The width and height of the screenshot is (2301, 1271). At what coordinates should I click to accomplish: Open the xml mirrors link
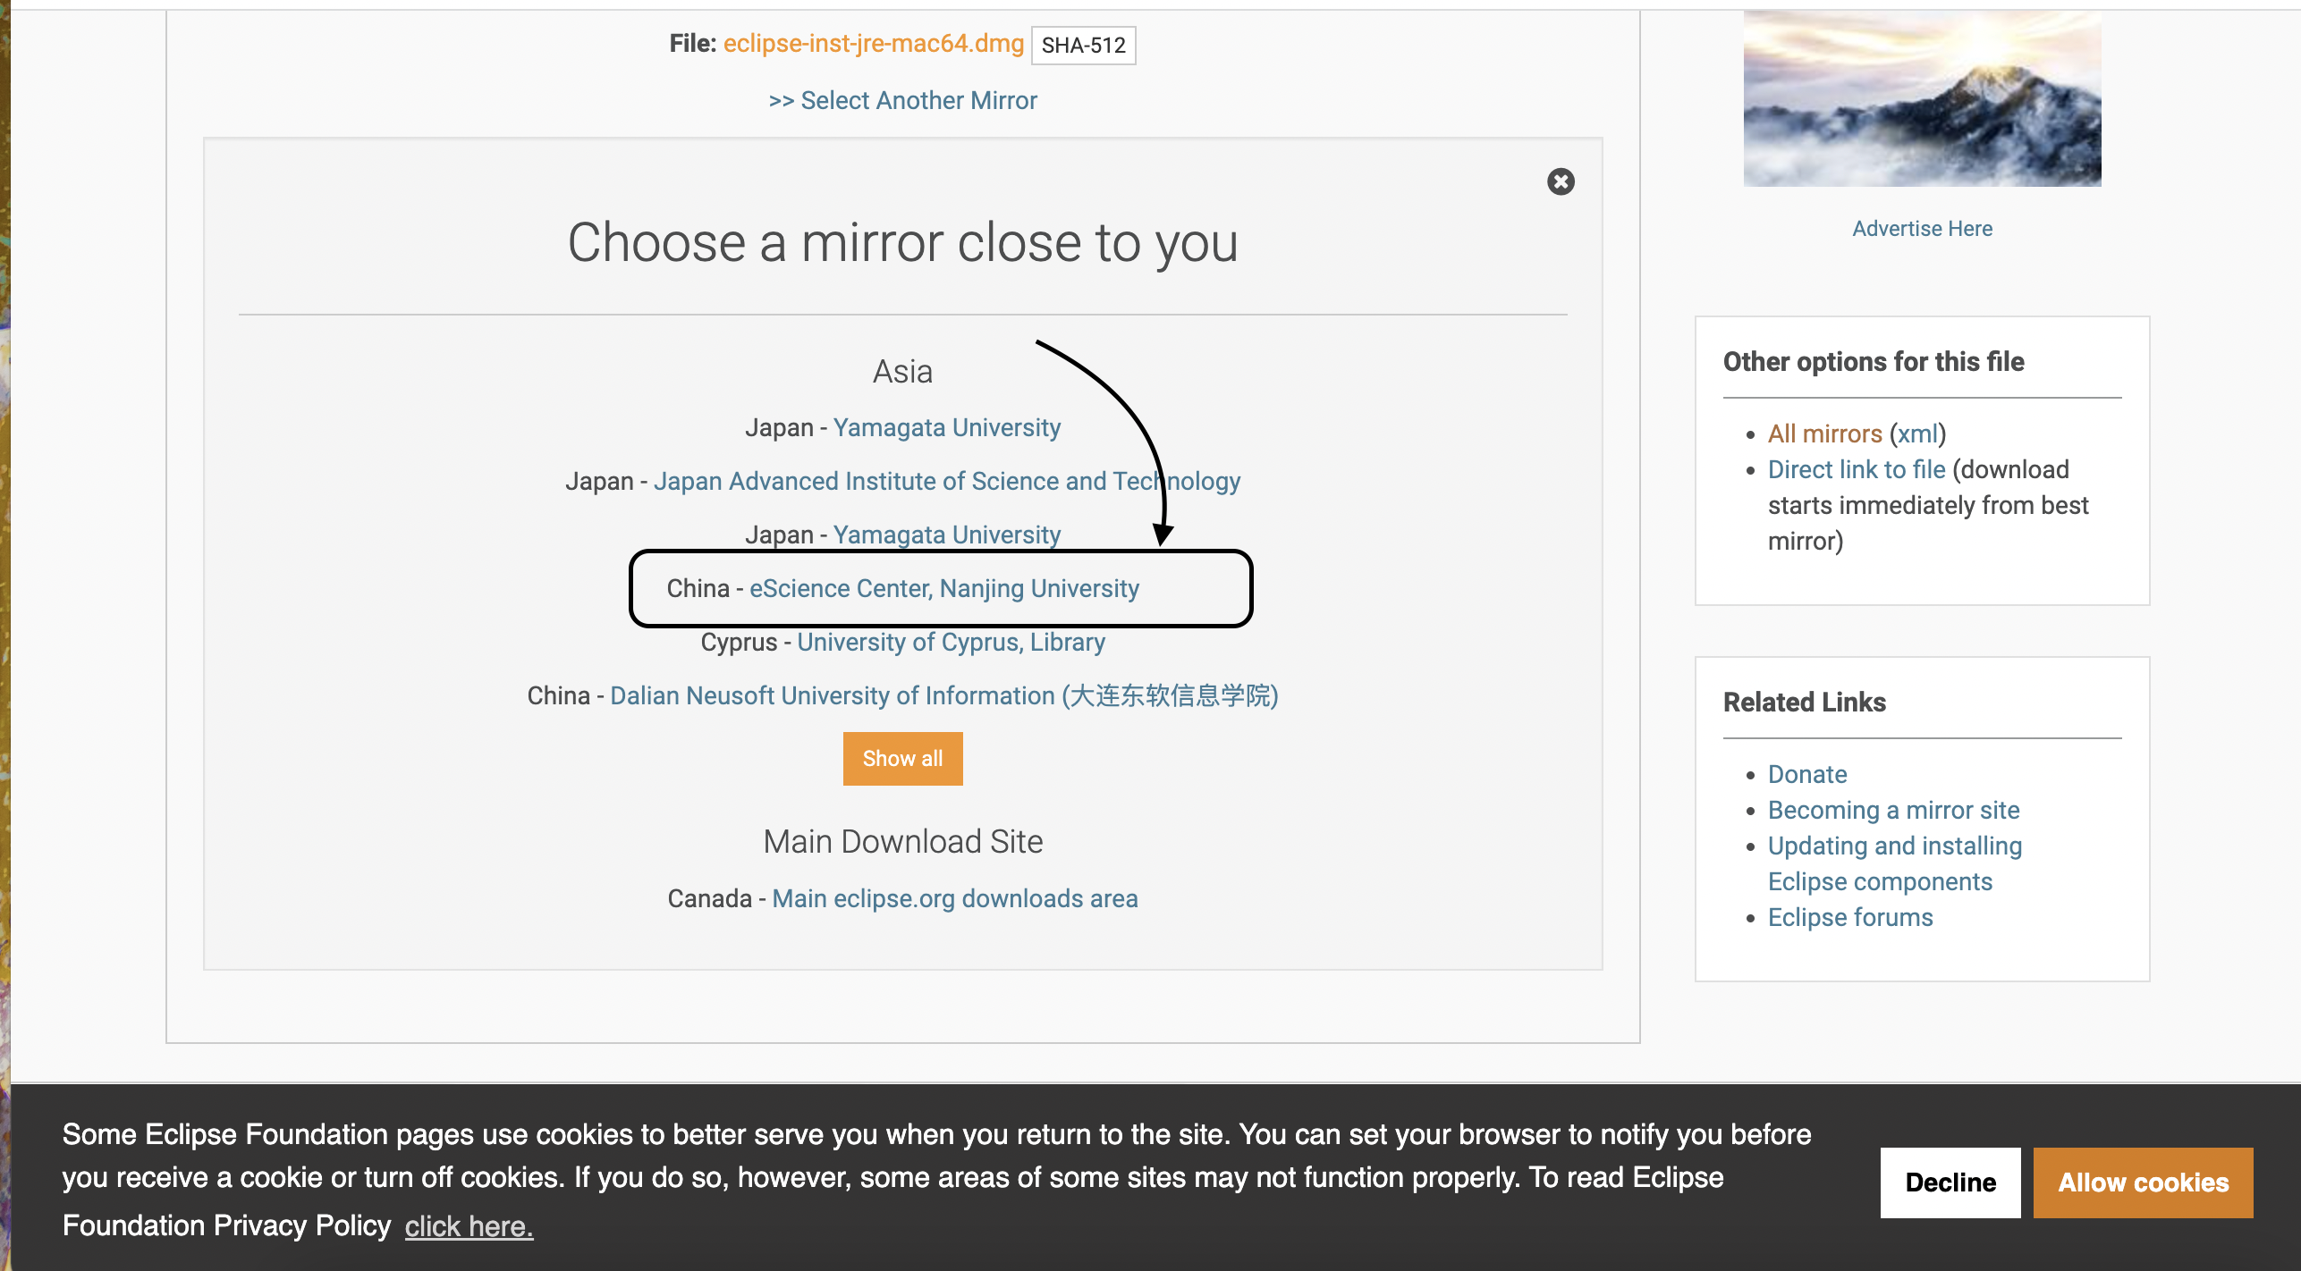tap(1917, 433)
